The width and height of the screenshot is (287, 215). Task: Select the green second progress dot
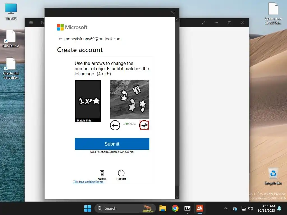[127, 124]
